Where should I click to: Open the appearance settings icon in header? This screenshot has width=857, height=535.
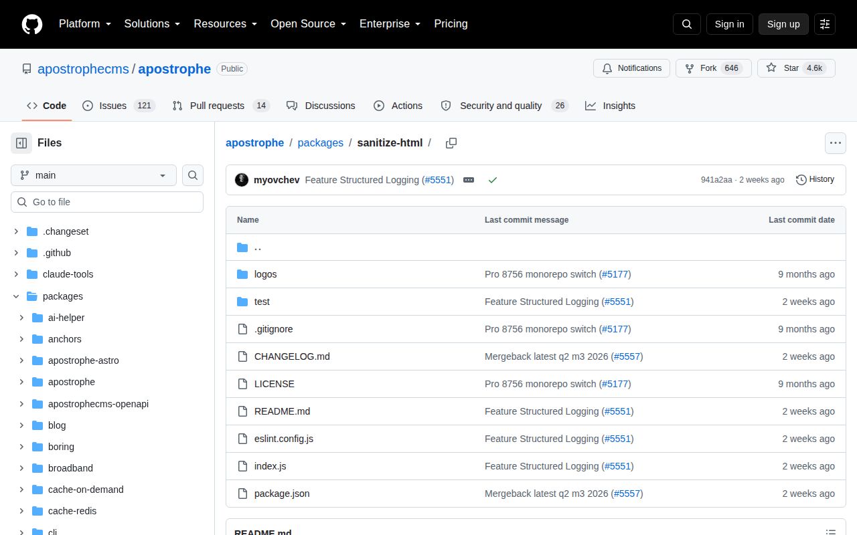click(825, 24)
